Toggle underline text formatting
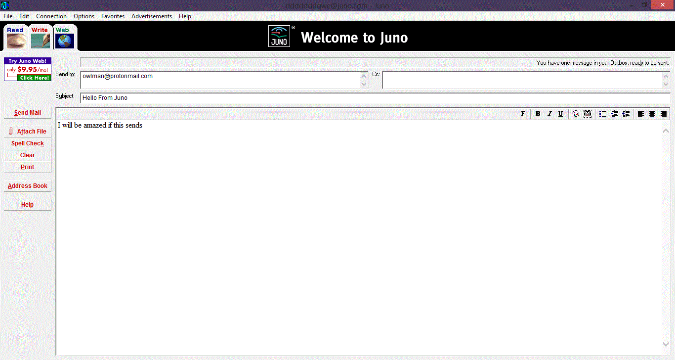 [x=560, y=114]
